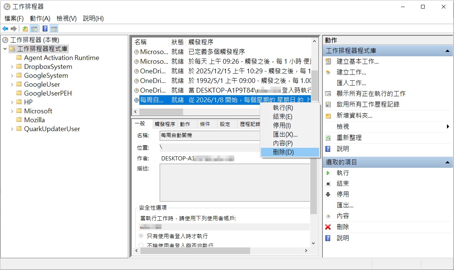Select the task triggered 於 1992/5/1 上午 09:00
This screenshot has width=454, height=270.
(x=222, y=81)
